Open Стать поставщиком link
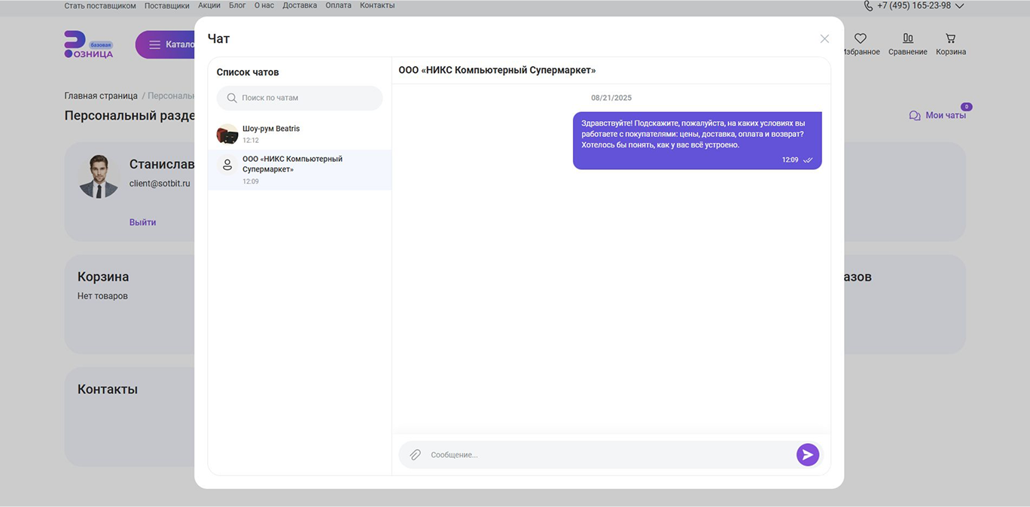This screenshot has width=1030, height=507. coord(100,5)
